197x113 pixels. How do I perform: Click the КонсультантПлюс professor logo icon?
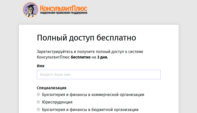[30, 10]
